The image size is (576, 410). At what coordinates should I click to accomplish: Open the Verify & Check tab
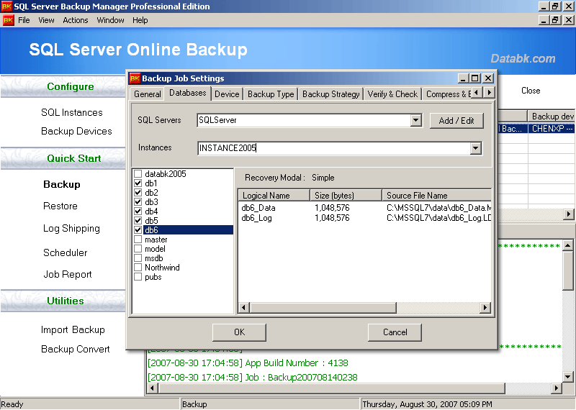(x=392, y=94)
